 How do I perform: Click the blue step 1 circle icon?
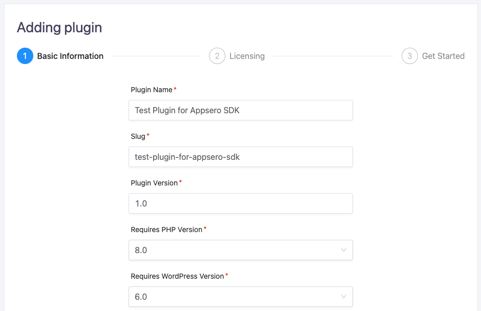click(x=25, y=56)
